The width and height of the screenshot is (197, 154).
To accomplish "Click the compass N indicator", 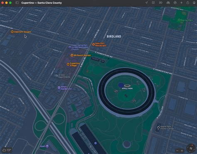I will 191,149.
